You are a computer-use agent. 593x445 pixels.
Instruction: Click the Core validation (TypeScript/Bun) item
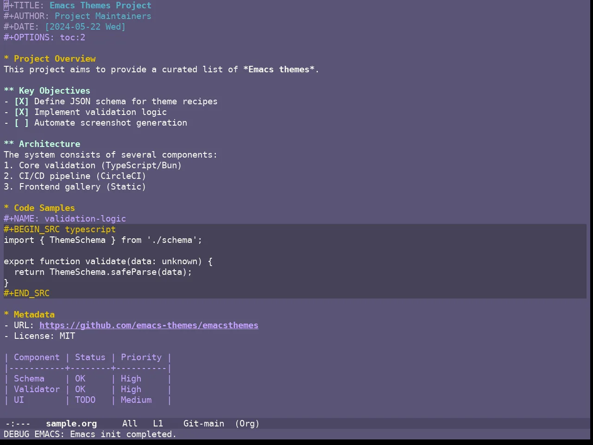tap(93, 165)
